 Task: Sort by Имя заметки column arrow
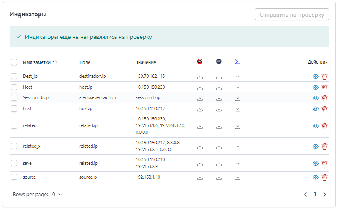point(55,62)
